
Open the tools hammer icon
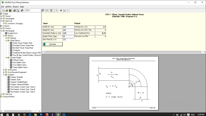[x=22, y=11]
